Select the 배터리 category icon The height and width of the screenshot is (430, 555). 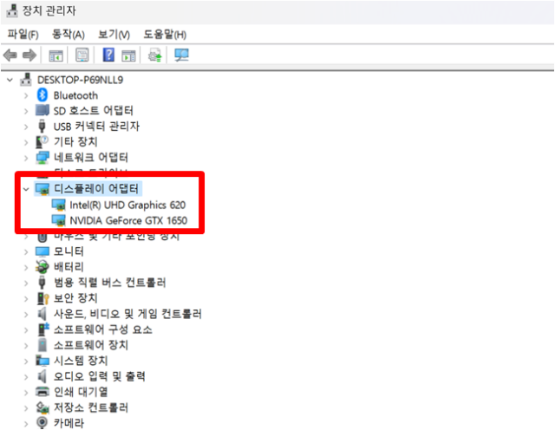point(42,267)
